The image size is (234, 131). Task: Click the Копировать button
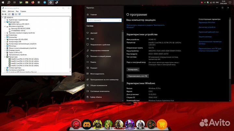pos(133,70)
